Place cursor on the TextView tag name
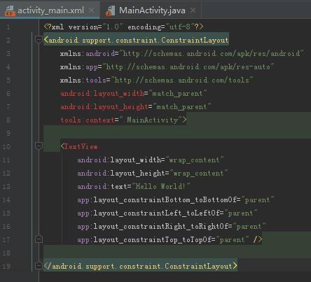The height and width of the screenshot is (282, 311). 81,147
